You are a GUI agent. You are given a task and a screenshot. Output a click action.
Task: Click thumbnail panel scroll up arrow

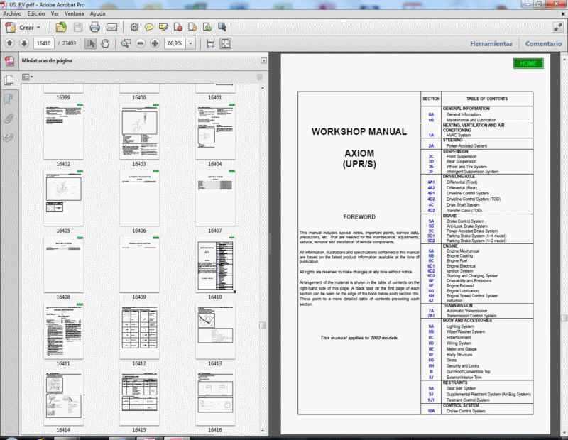pos(263,88)
